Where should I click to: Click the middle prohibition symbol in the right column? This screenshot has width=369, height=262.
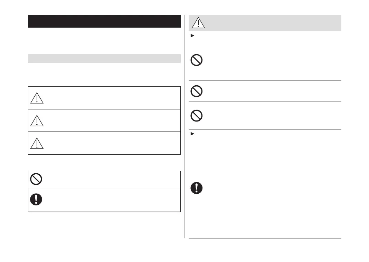click(197, 91)
